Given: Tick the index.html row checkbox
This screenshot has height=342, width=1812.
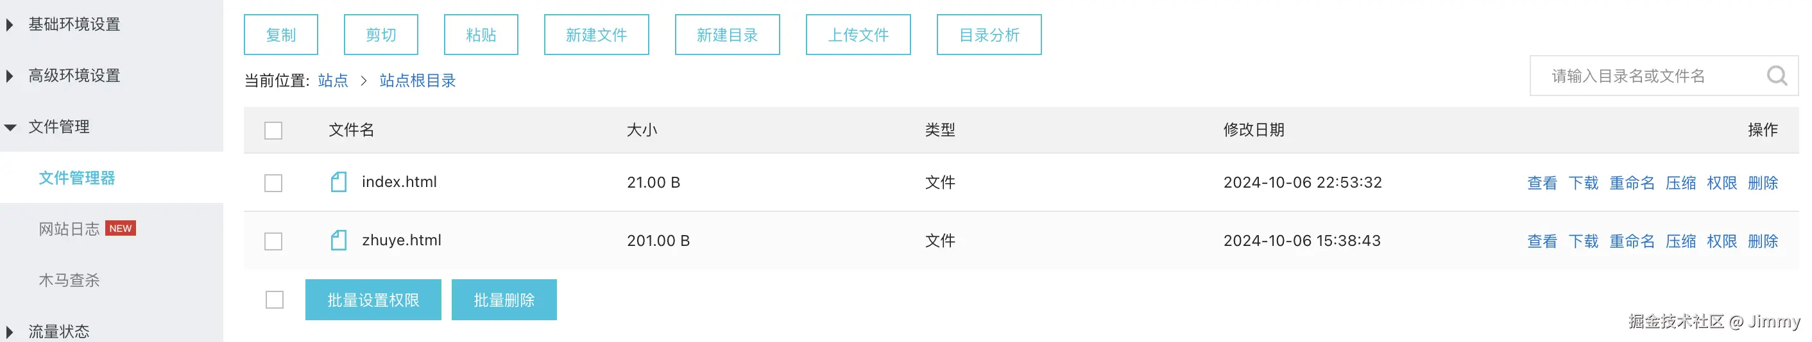Looking at the screenshot, I should [273, 183].
